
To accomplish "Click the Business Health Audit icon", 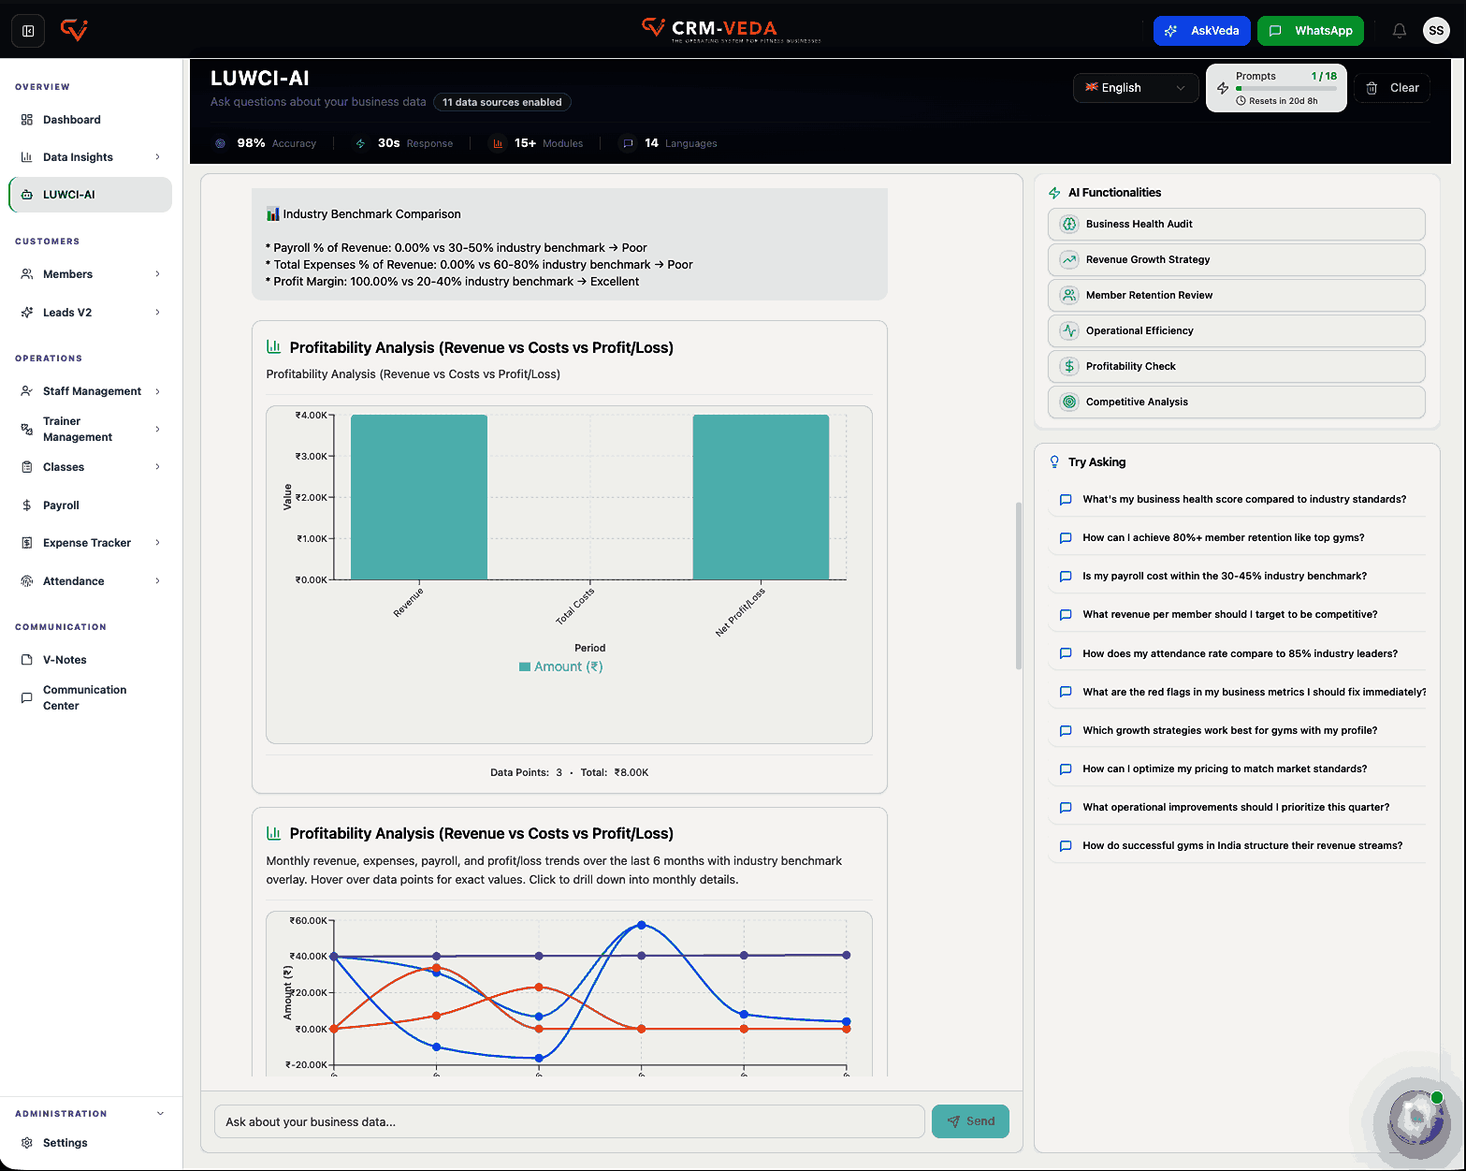I will (1069, 224).
